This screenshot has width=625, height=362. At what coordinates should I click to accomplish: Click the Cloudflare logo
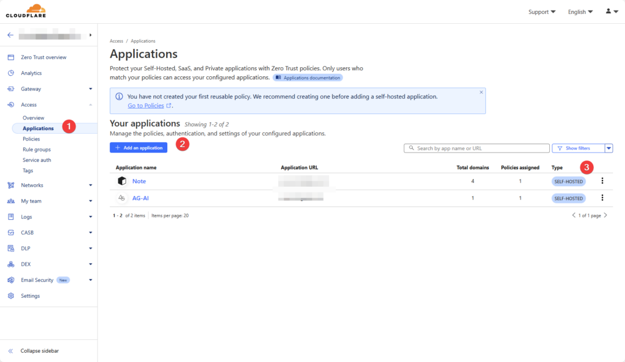click(x=26, y=11)
